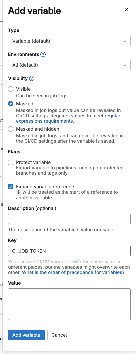Select the Visible radio option
The width and height of the screenshot is (136, 354).
(x=11, y=89)
